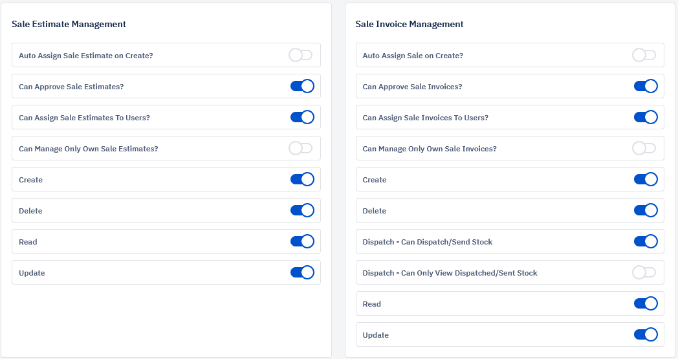Click 'Can Approve Sale Invoices?' label
This screenshot has height=359, width=678.
[413, 87]
